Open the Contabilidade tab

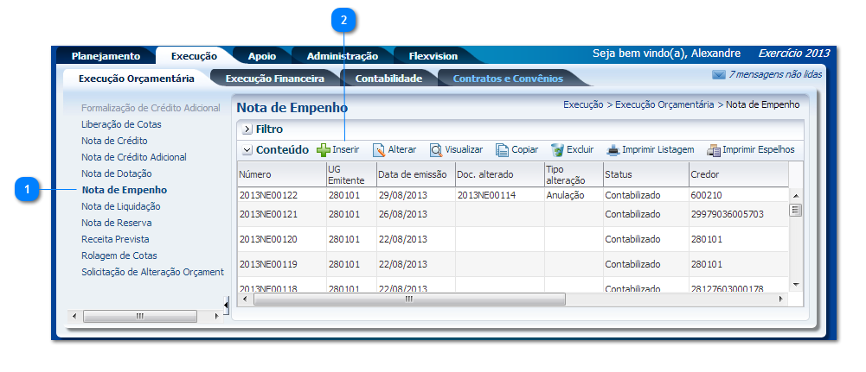tap(388, 79)
